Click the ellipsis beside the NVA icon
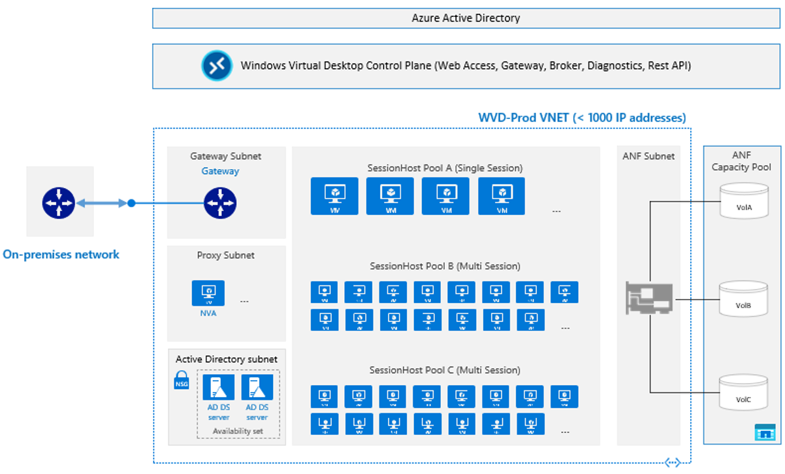Screen dimensions: 785x474 click(x=244, y=302)
